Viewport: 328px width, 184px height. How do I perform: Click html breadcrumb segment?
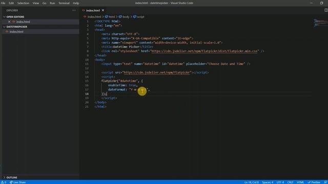(112, 17)
